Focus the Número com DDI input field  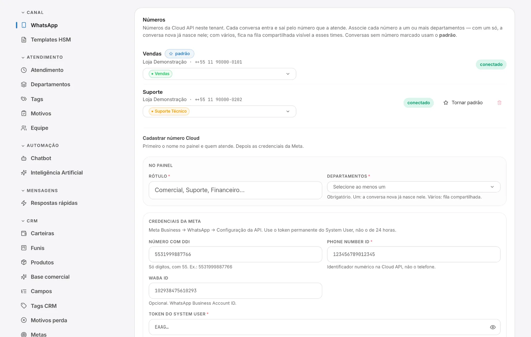(x=235, y=254)
